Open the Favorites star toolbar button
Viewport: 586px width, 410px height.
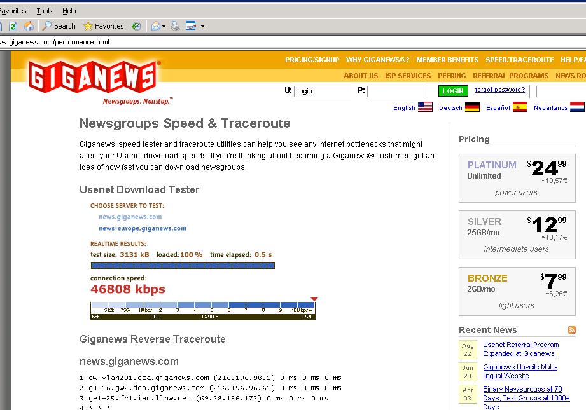pos(104,26)
